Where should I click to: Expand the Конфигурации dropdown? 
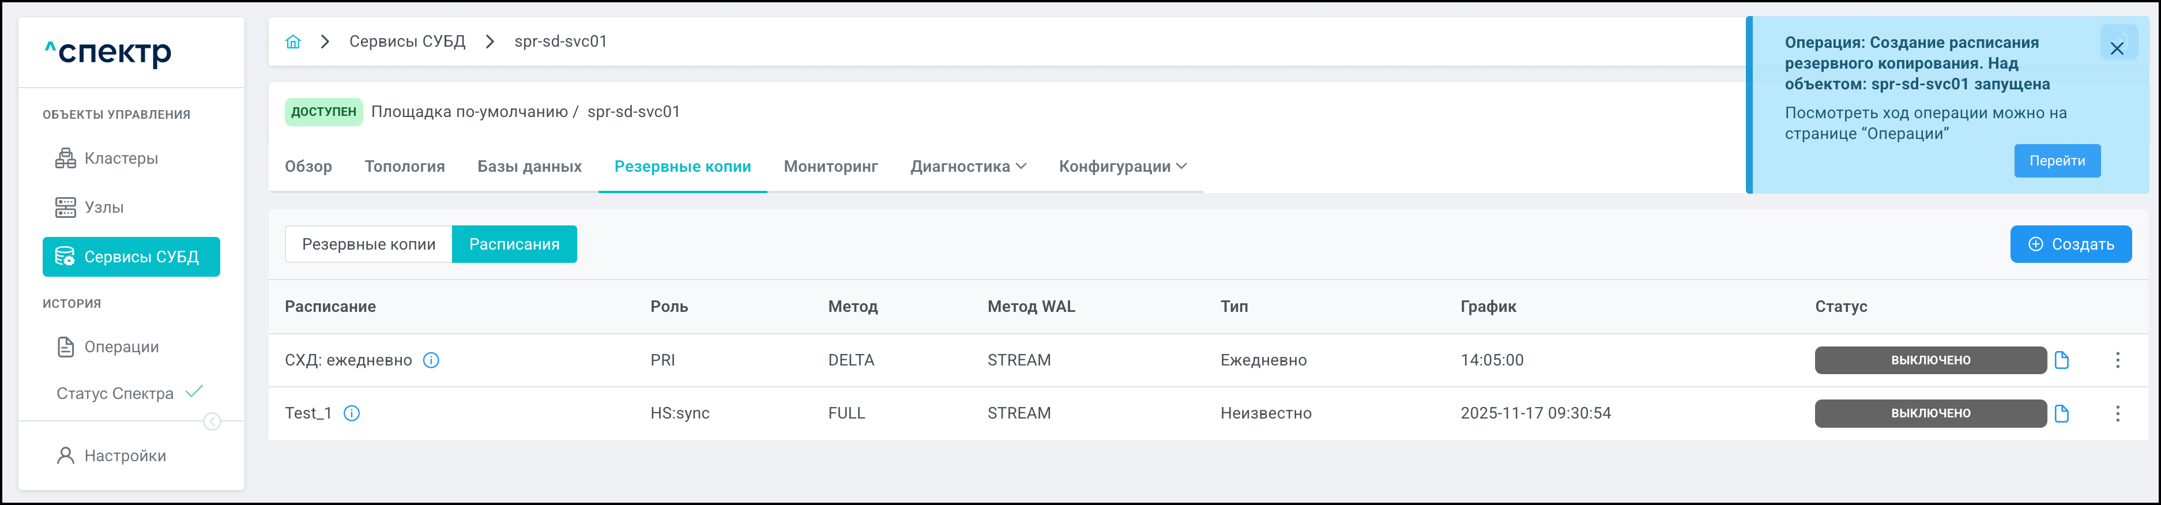(x=1123, y=167)
